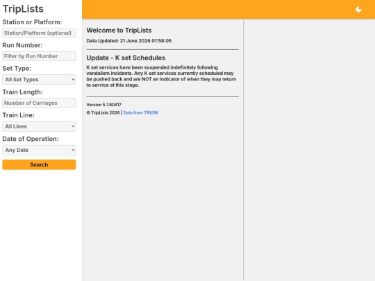Click the Station or Platform label

tap(32, 22)
